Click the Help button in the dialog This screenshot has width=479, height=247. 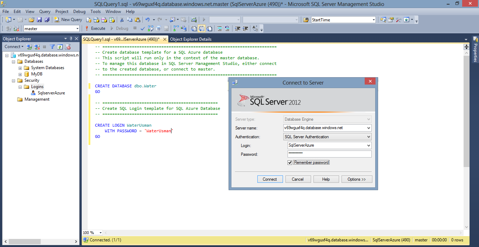(x=326, y=179)
